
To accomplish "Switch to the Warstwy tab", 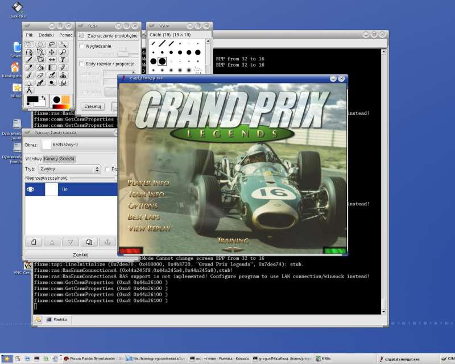I will click(34, 159).
